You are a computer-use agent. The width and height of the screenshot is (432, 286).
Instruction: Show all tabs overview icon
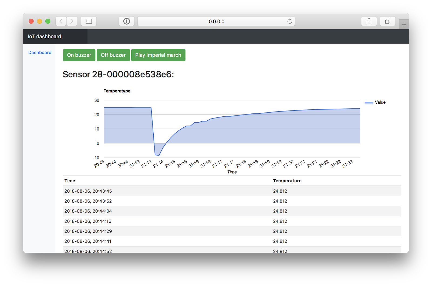[388, 21]
